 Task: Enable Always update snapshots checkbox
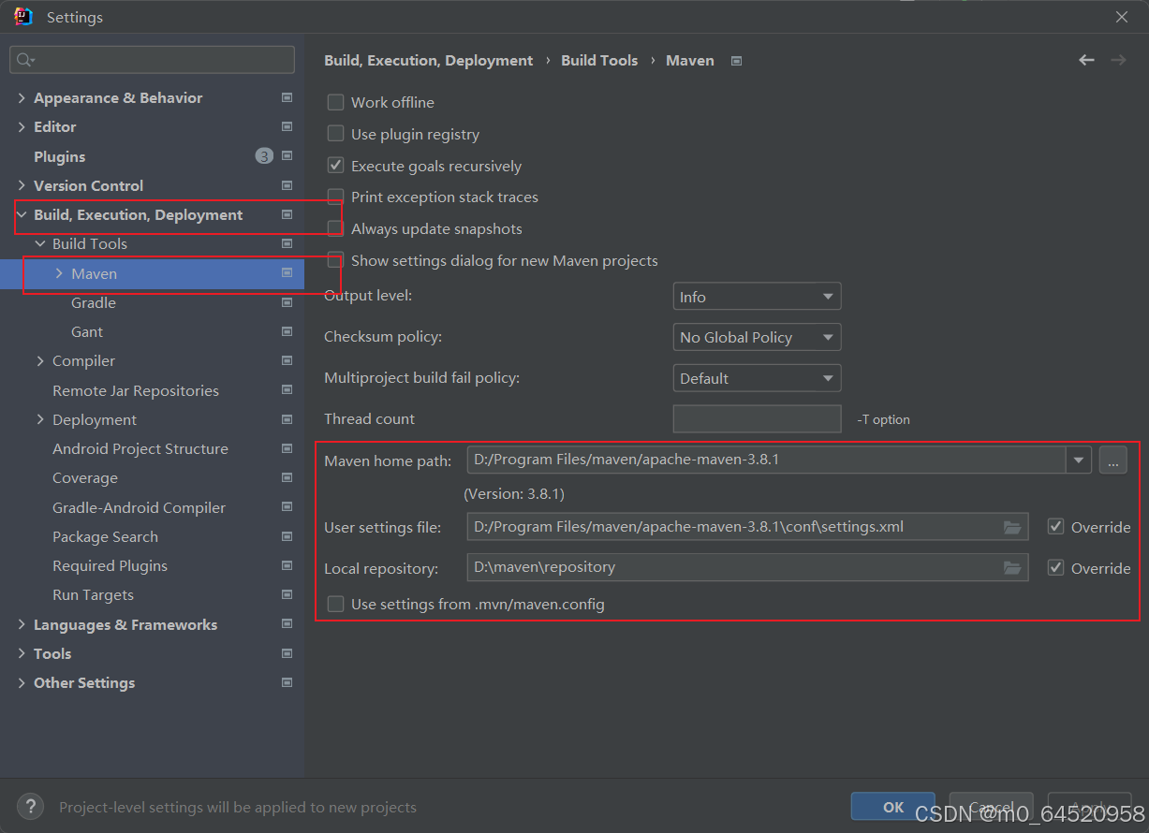pos(335,228)
